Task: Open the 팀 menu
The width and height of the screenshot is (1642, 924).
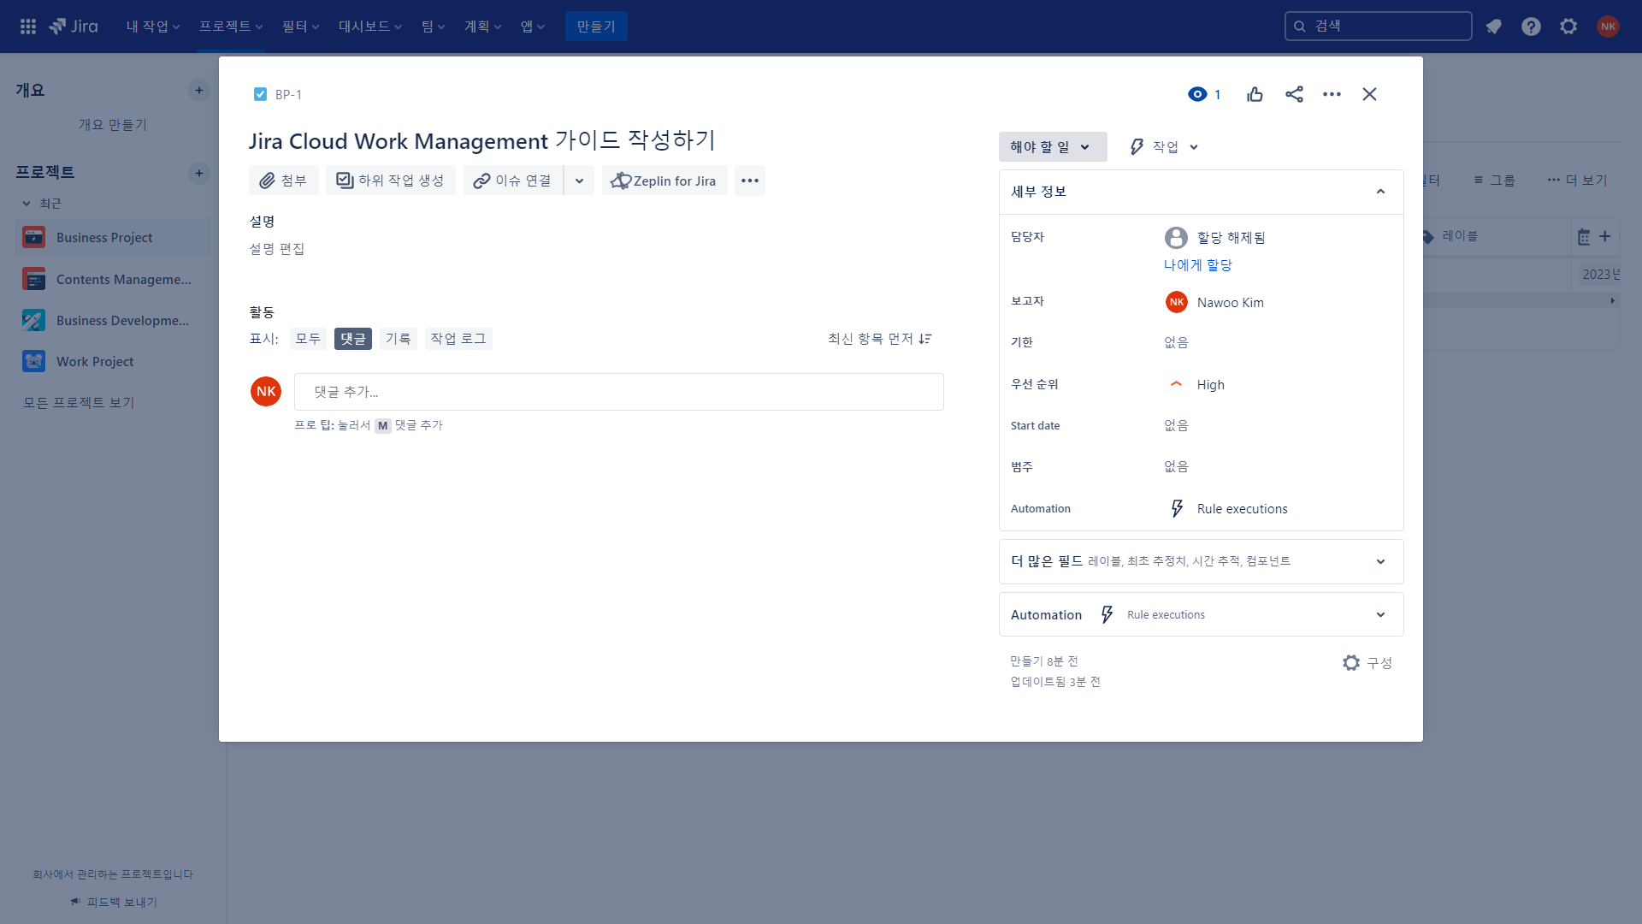Action: (434, 27)
